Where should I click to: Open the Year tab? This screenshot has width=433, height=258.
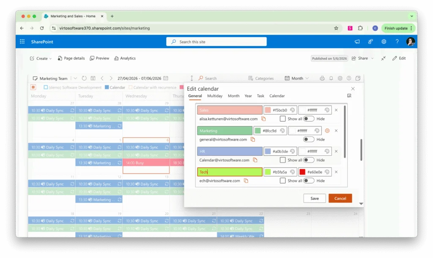(248, 96)
